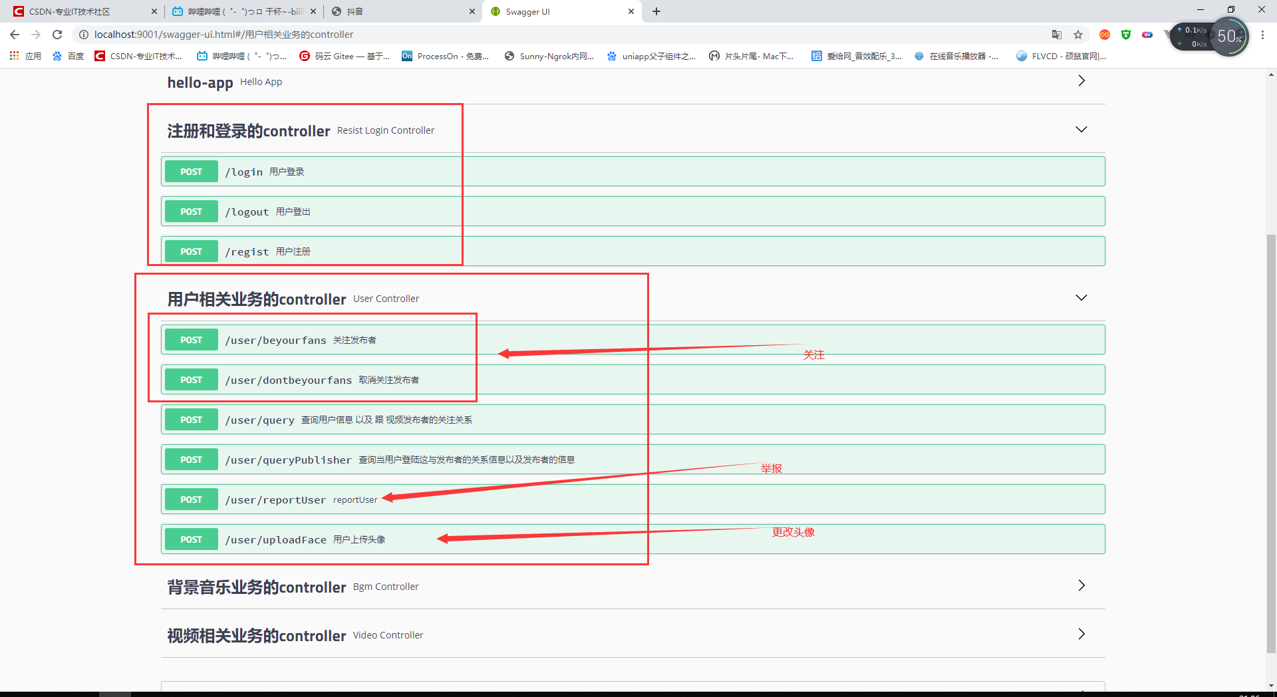Image resolution: width=1277 pixels, height=697 pixels.
Task: Open the Chrome three-dot menu
Action: pos(1262,35)
